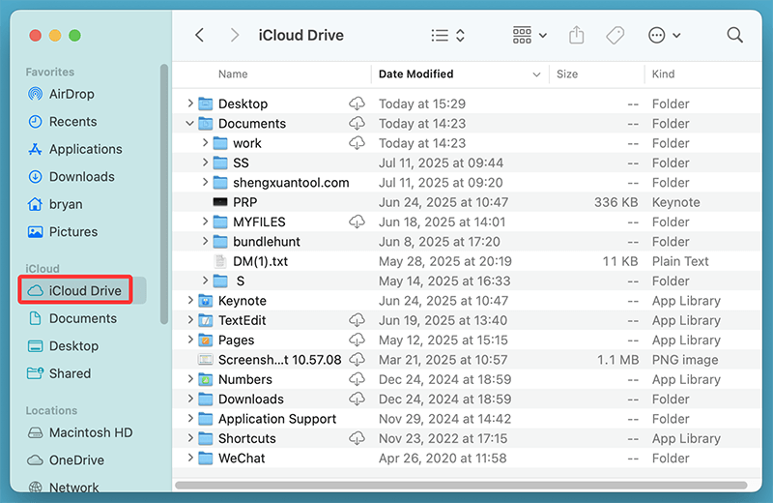Expand the work folder
The width and height of the screenshot is (773, 503).
click(x=205, y=143)
